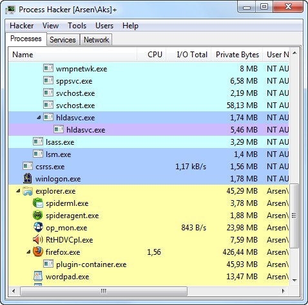This screenshot has width=308, height=305.
Task: Click the explorer.exe folder icon
Action: pos(28,191)
